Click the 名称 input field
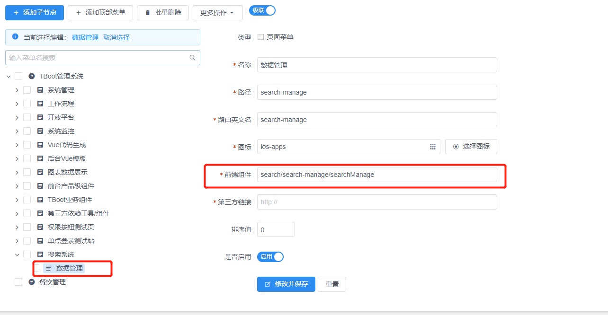The image size is (608, 315). coord(377,65)
